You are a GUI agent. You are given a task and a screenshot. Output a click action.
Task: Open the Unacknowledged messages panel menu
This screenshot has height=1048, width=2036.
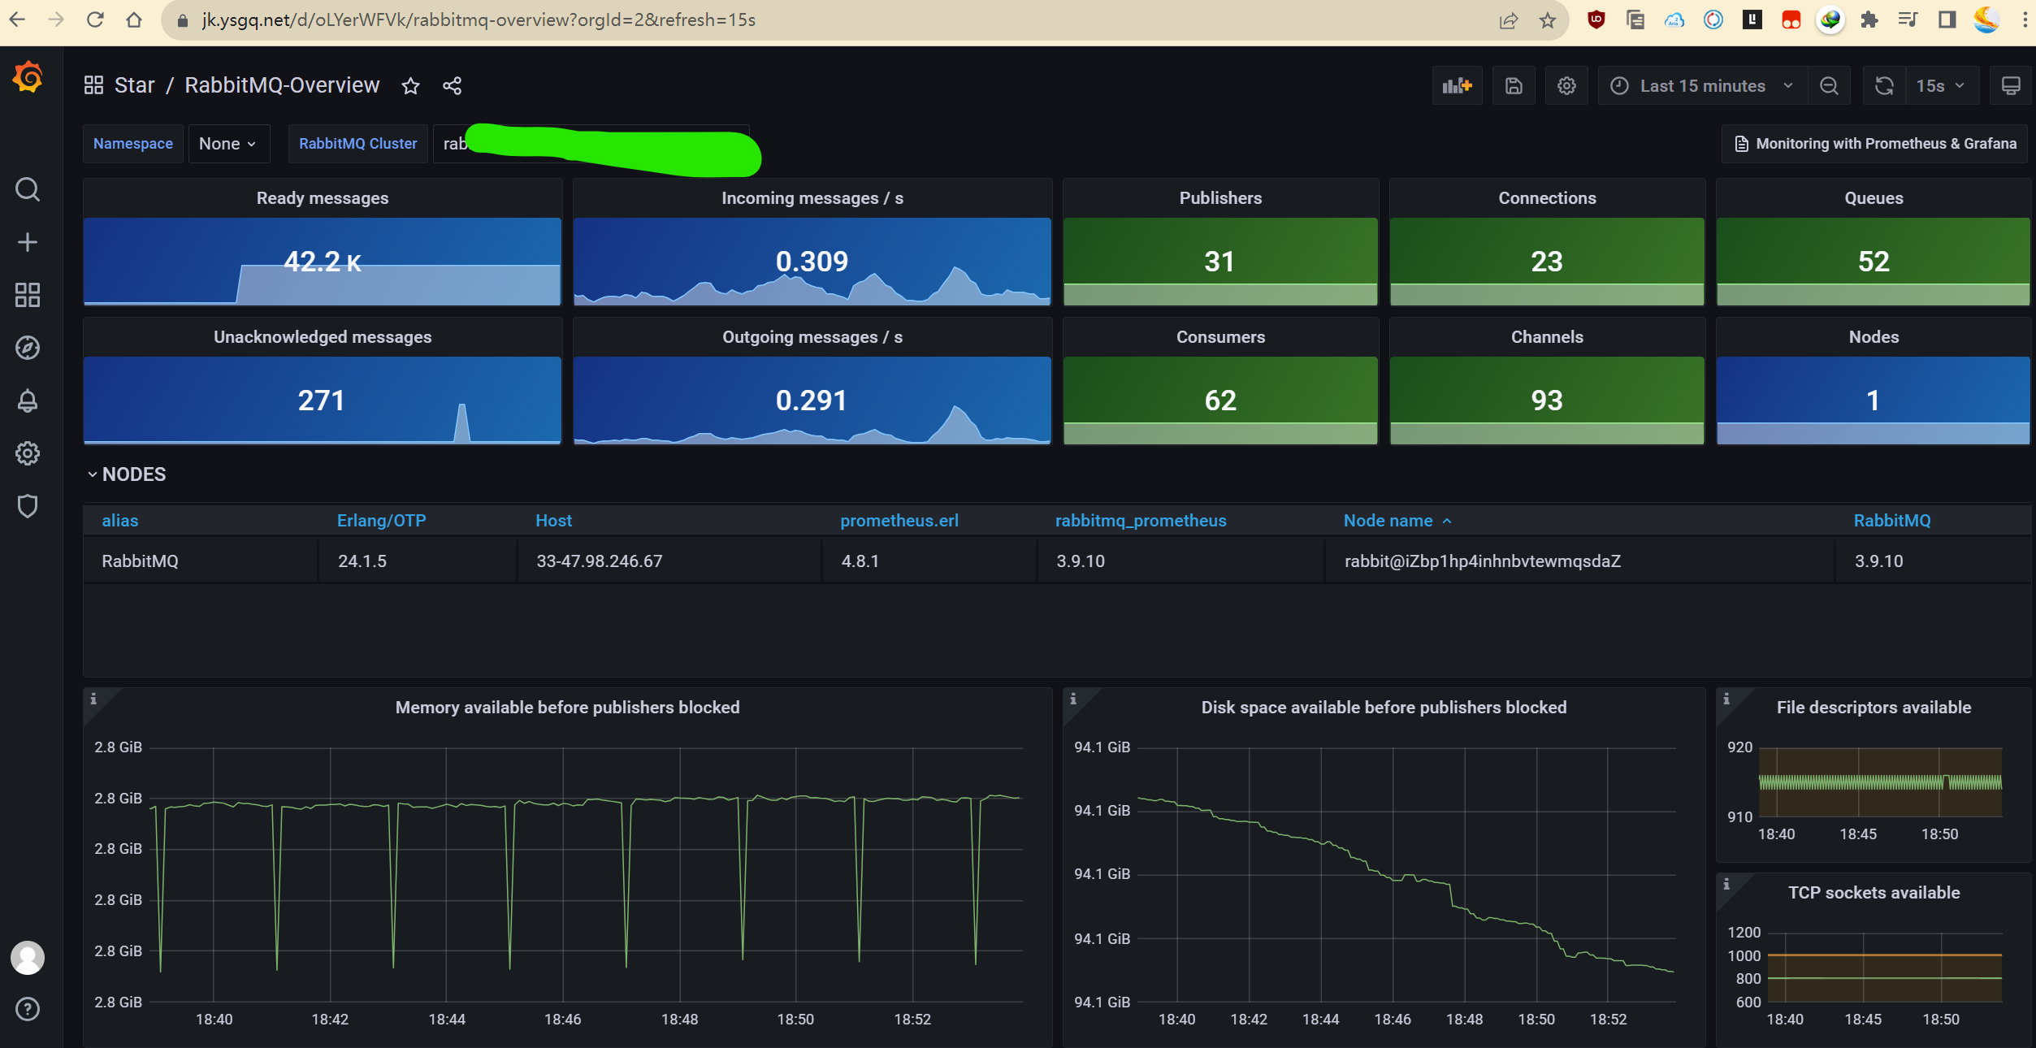click(x=323, y=337)
